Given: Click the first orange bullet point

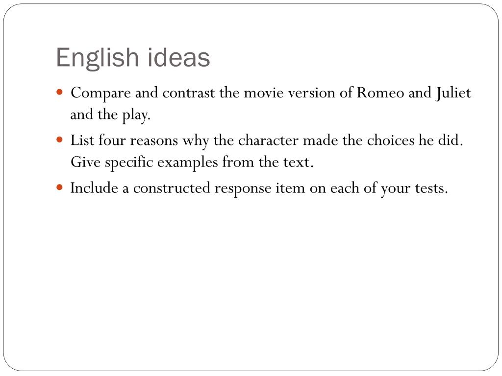Looking at the screenshot, I should point(59,93).
